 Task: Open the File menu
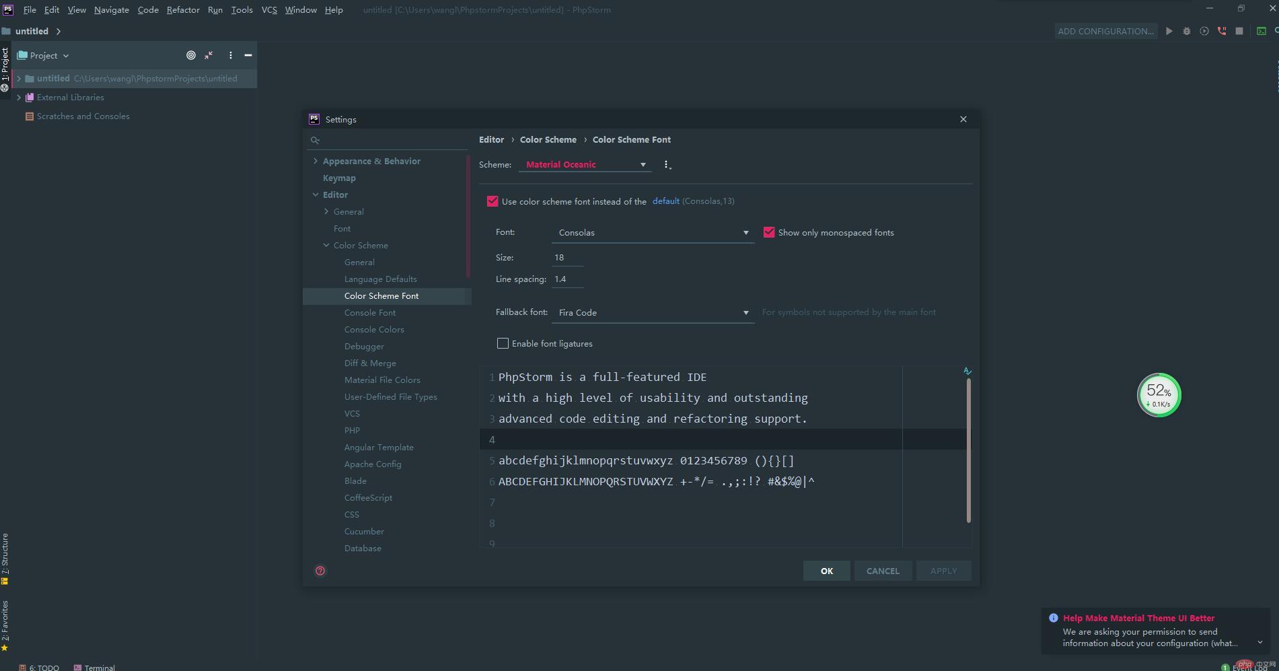coord(30,9)
